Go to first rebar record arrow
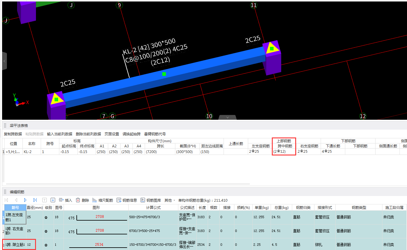Image resolution: width=407 pixels, height=250 pixels. tap(7, 200)
